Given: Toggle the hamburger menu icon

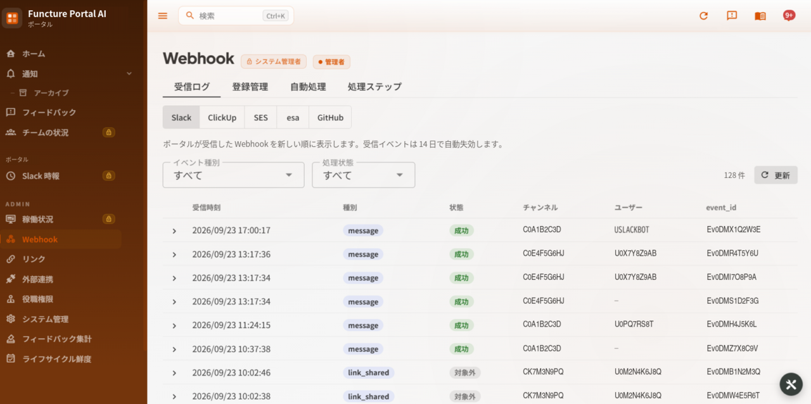Looking at the screenshot, I should point(163,16).
